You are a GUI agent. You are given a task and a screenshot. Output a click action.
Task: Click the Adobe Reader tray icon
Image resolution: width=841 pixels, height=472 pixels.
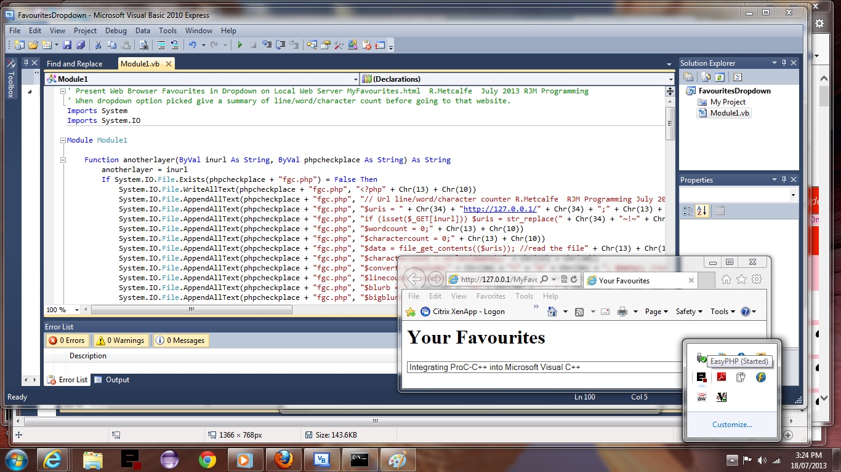point(721,377)
